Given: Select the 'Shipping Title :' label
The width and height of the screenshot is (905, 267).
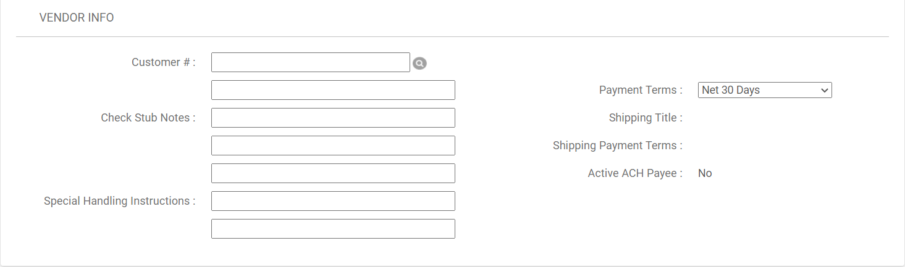Looking at the screenshot, I should coord(646,118).
